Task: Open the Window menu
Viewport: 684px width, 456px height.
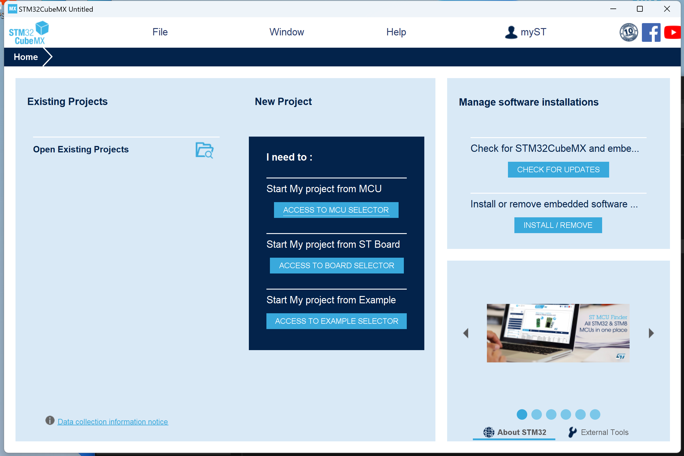Action: pos(287,32)
